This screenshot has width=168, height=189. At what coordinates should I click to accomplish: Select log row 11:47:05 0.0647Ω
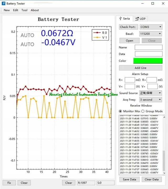point(139,163)
